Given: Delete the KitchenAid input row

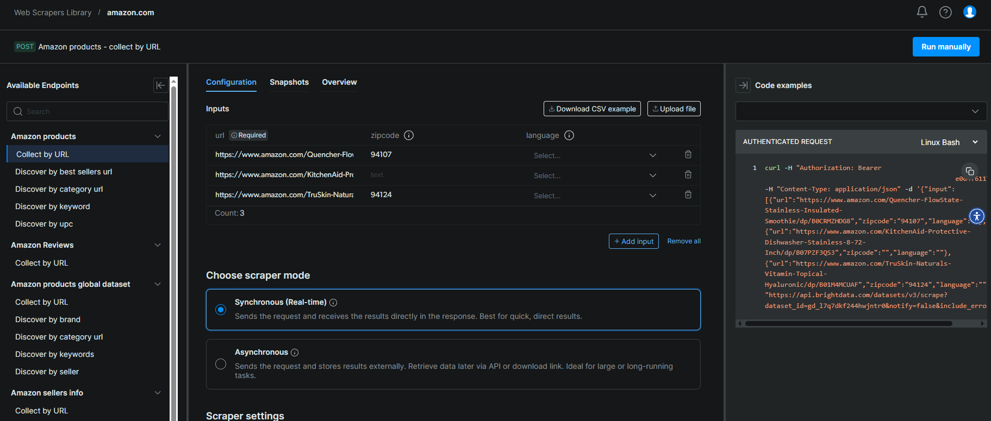Looking at the screenshot, I should click(x=688, y=175).
